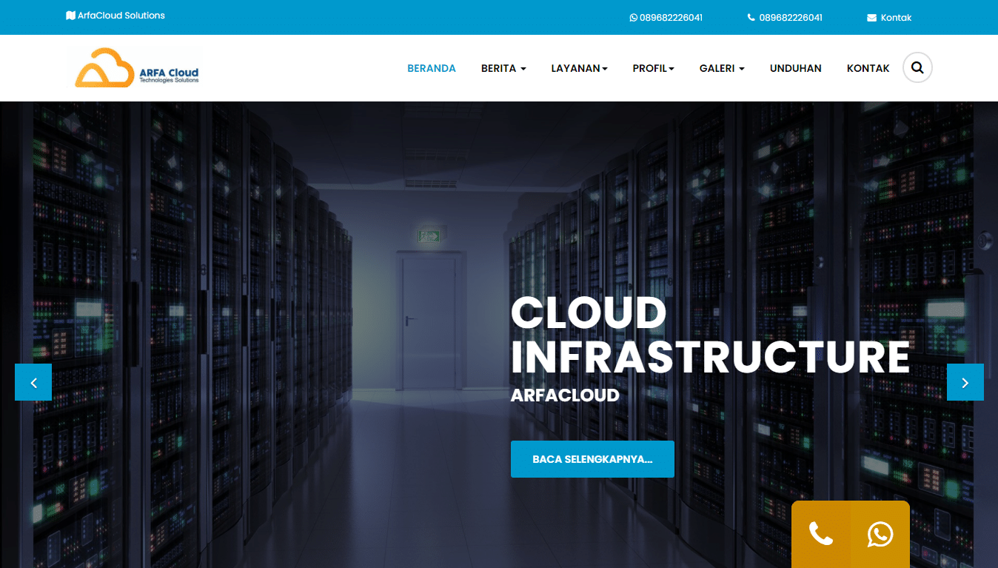
Task: Open the Unduhan menu item
Action: pyautogui.click(x=795, y=68)
